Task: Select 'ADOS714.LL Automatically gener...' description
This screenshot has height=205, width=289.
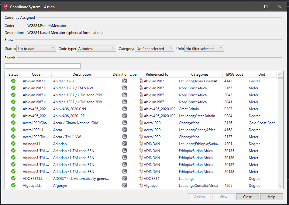Action: pos(81,179)
